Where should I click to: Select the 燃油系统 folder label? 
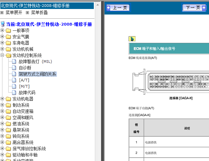pos(21,124)
